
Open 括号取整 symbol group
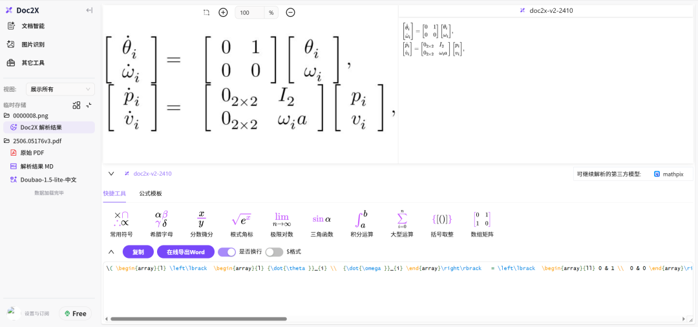442,224
